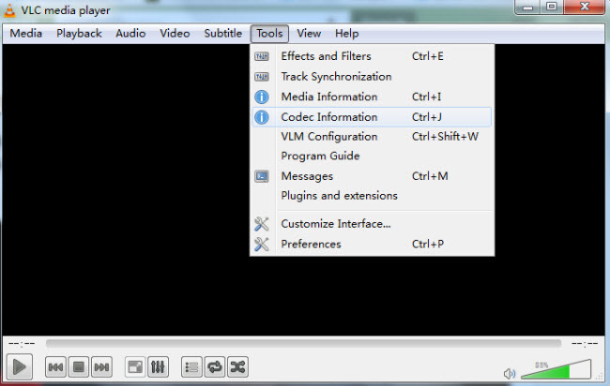Toggle the playlist view icon

coord(191,367)
